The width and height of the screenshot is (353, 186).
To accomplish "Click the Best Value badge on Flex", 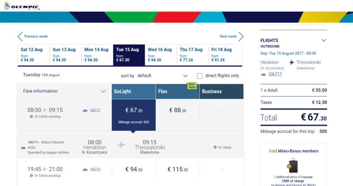I will point(192,85).
